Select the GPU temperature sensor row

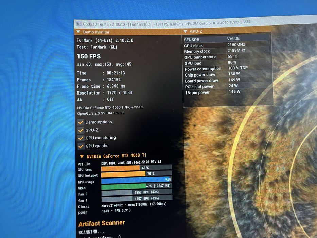click(227, 57)
